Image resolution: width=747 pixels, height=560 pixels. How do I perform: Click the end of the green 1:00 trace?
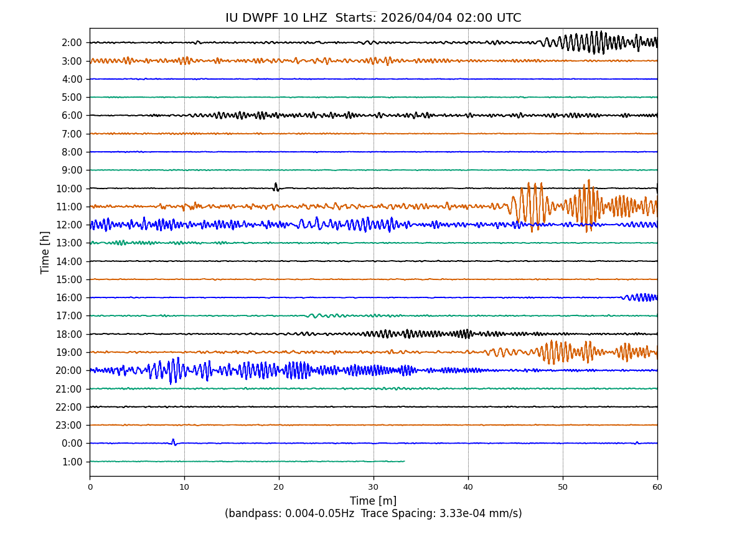(x=403, y=461)
